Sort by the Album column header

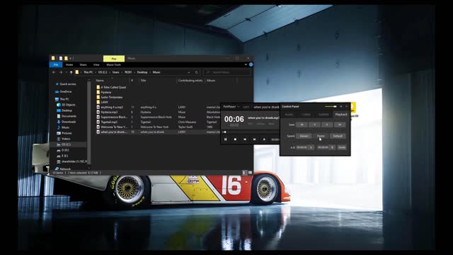tap(211, 80)
